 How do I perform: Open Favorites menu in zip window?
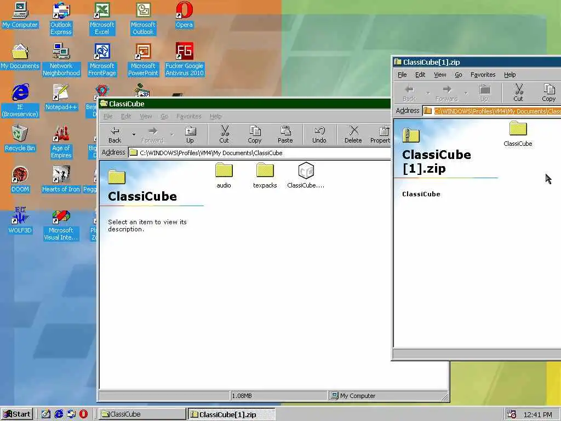coord(483,75)
